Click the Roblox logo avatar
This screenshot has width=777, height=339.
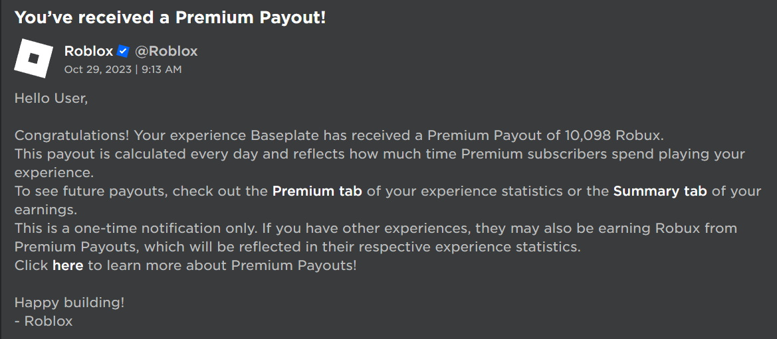pos(34,58)
